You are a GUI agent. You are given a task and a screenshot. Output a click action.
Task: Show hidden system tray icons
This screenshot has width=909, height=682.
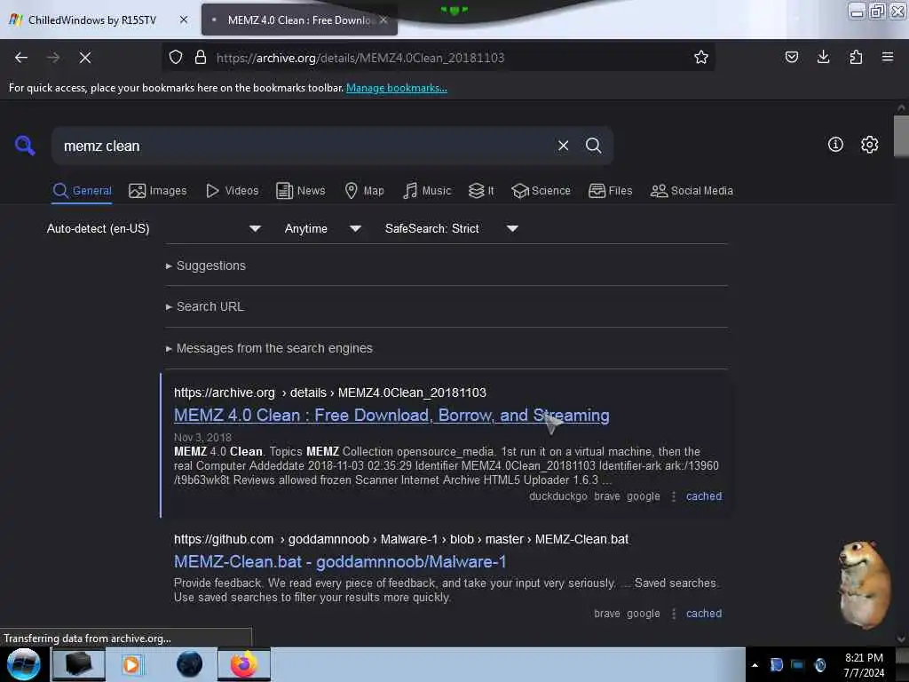pos(755,665)
